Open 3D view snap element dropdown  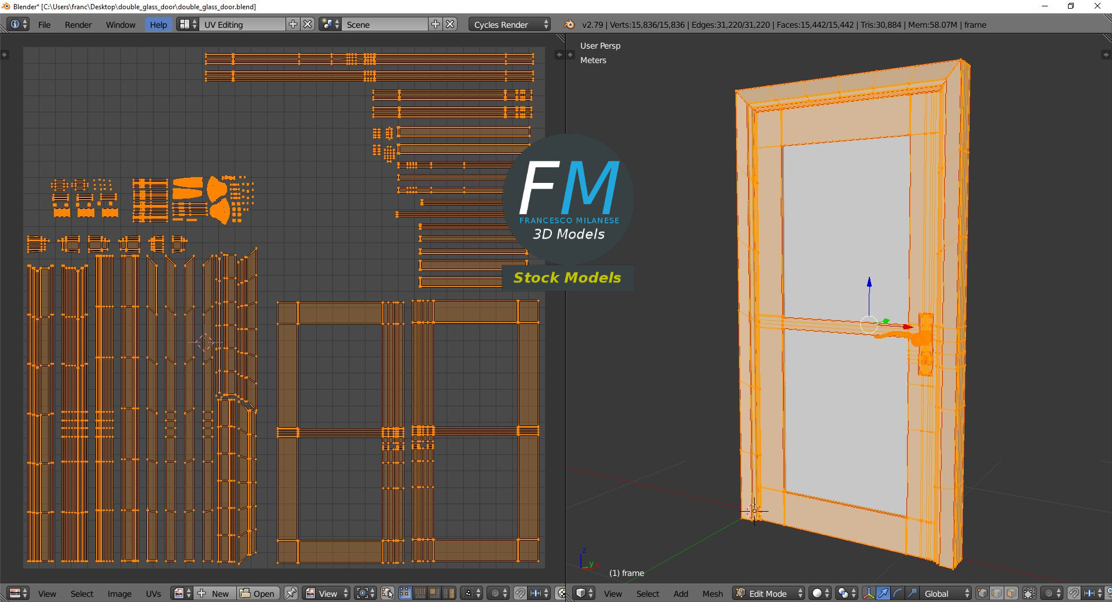1093,593
